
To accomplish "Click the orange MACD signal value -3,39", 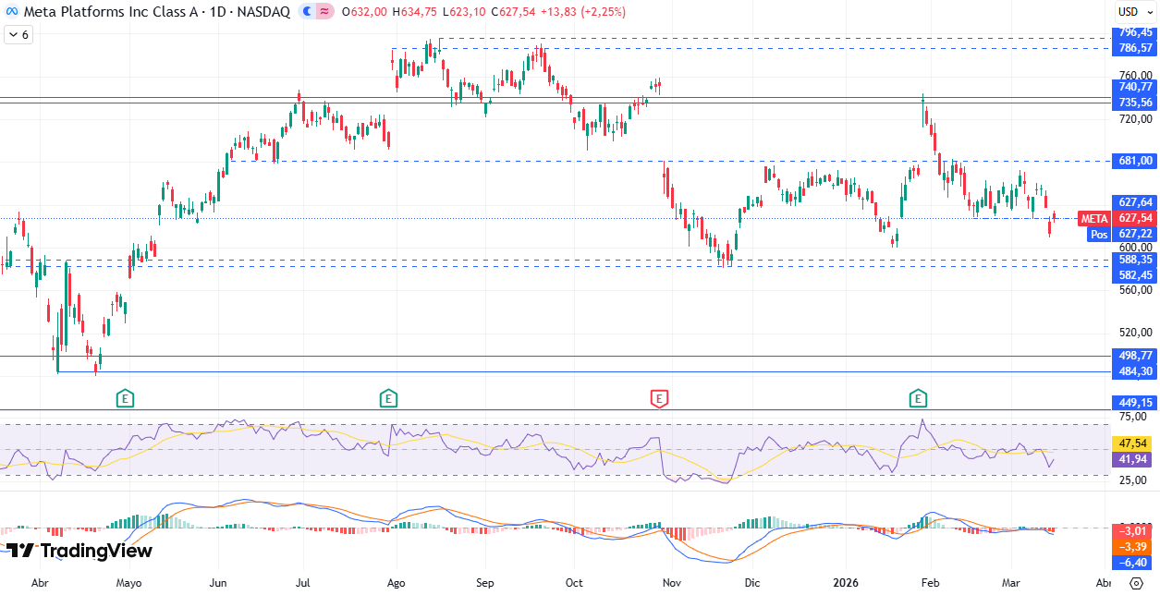I will (x=1134, y=546).
